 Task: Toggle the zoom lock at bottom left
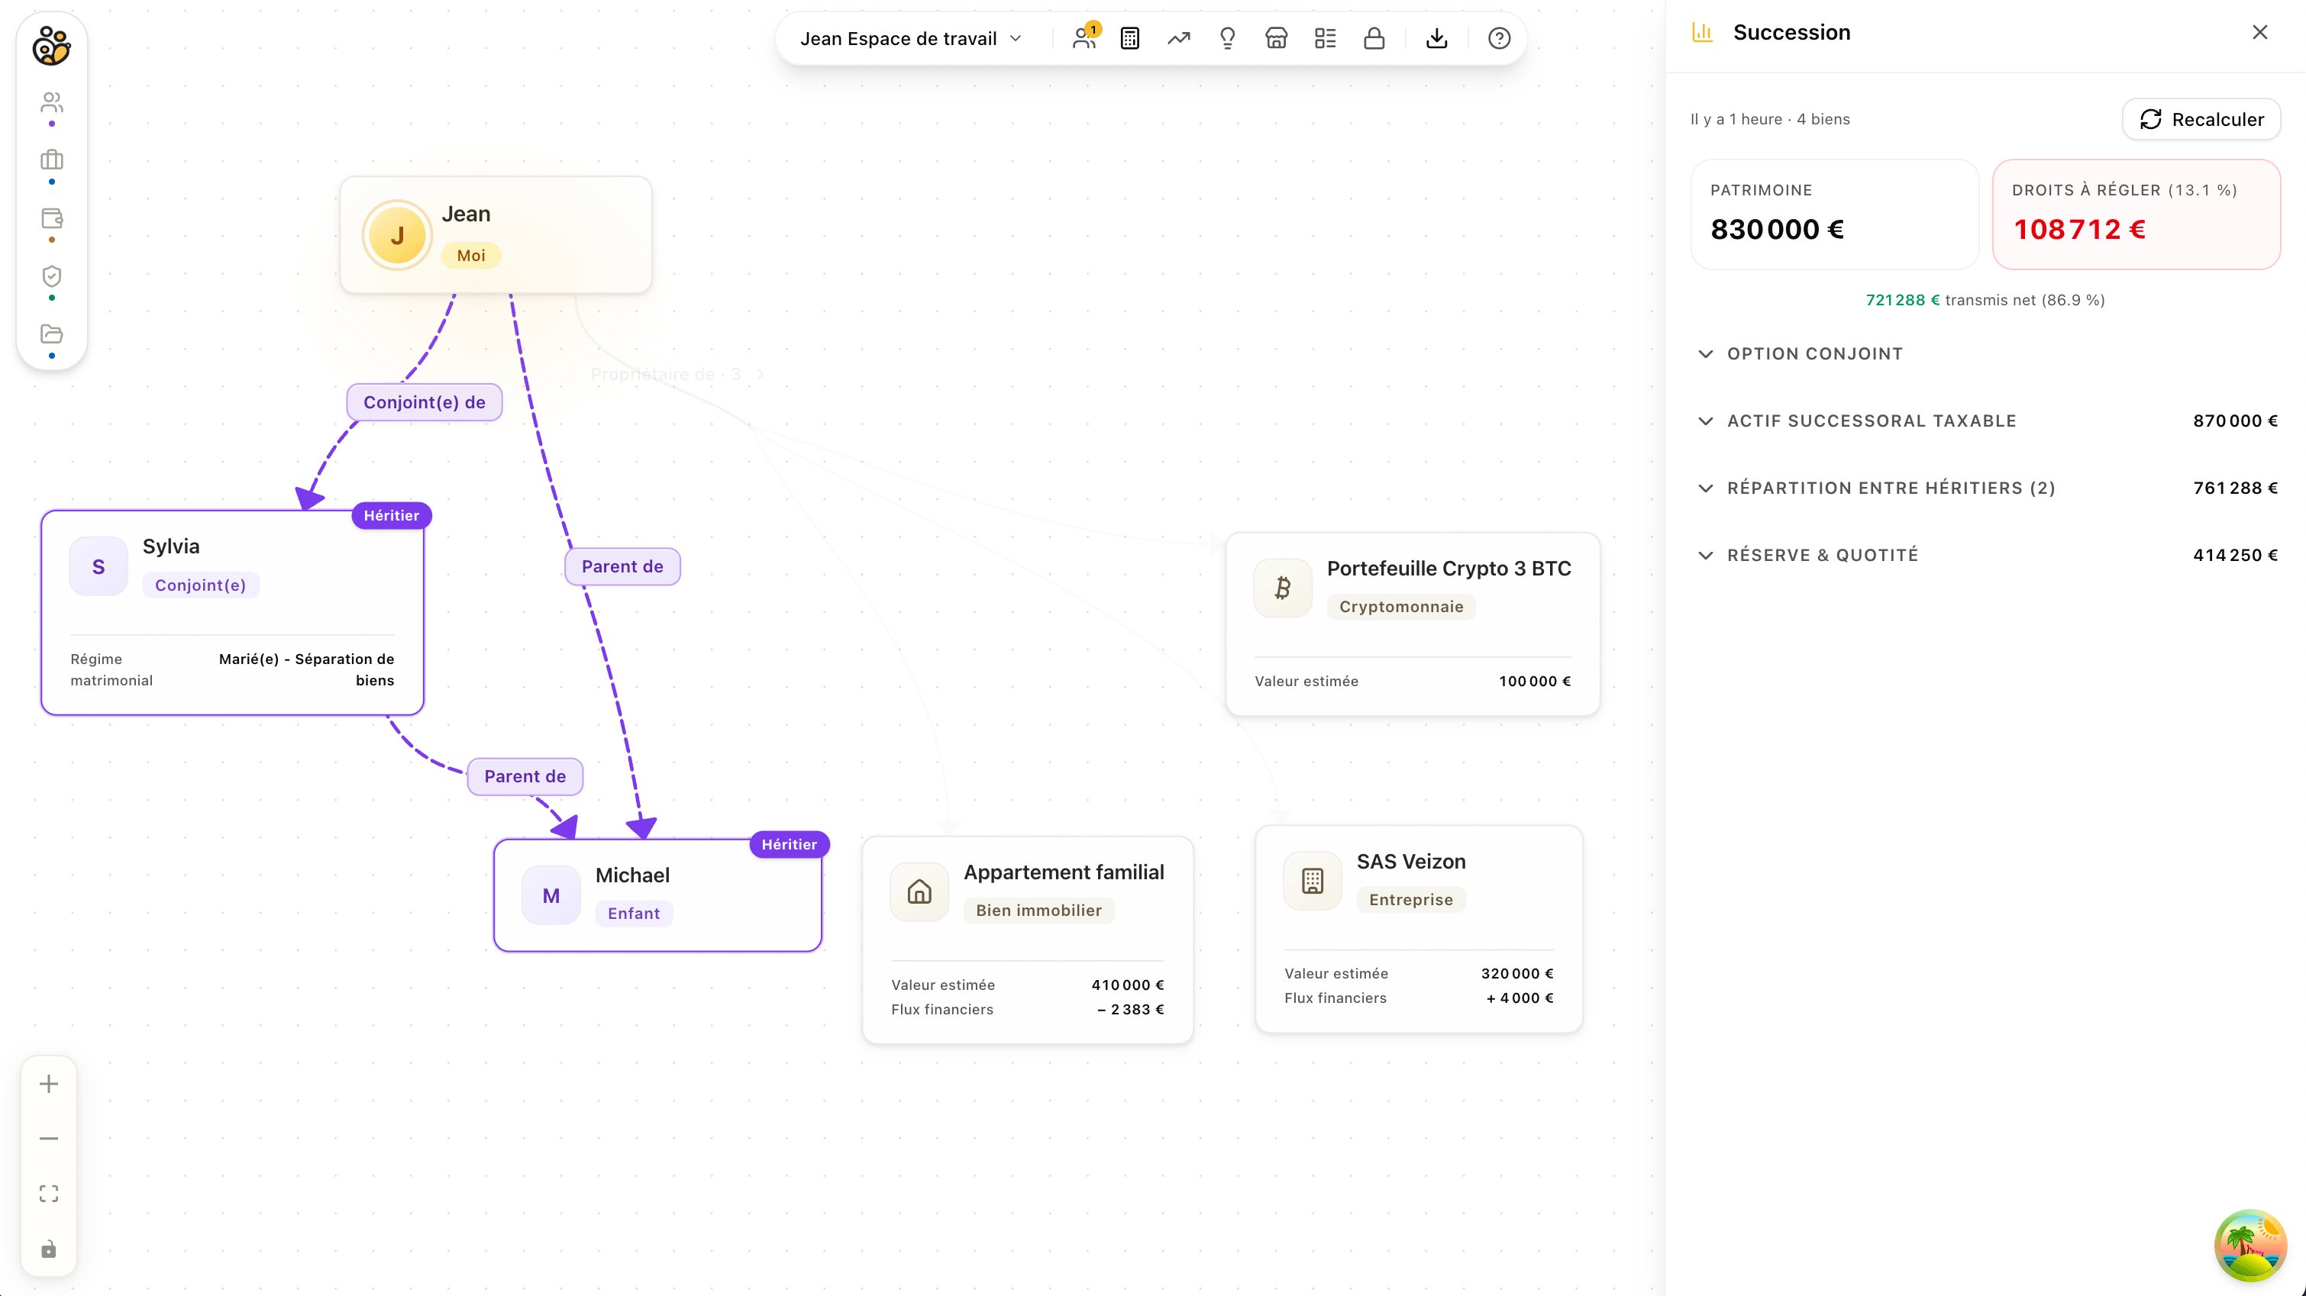[x=47, y=1249]
